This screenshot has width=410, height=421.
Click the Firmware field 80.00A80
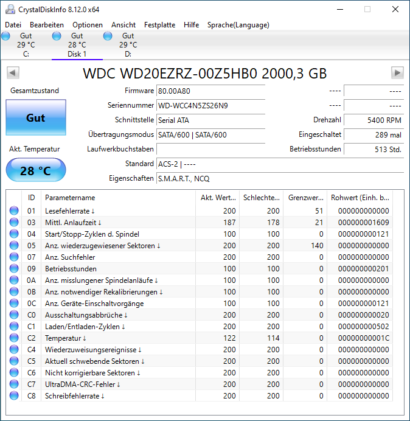[210, 91]
